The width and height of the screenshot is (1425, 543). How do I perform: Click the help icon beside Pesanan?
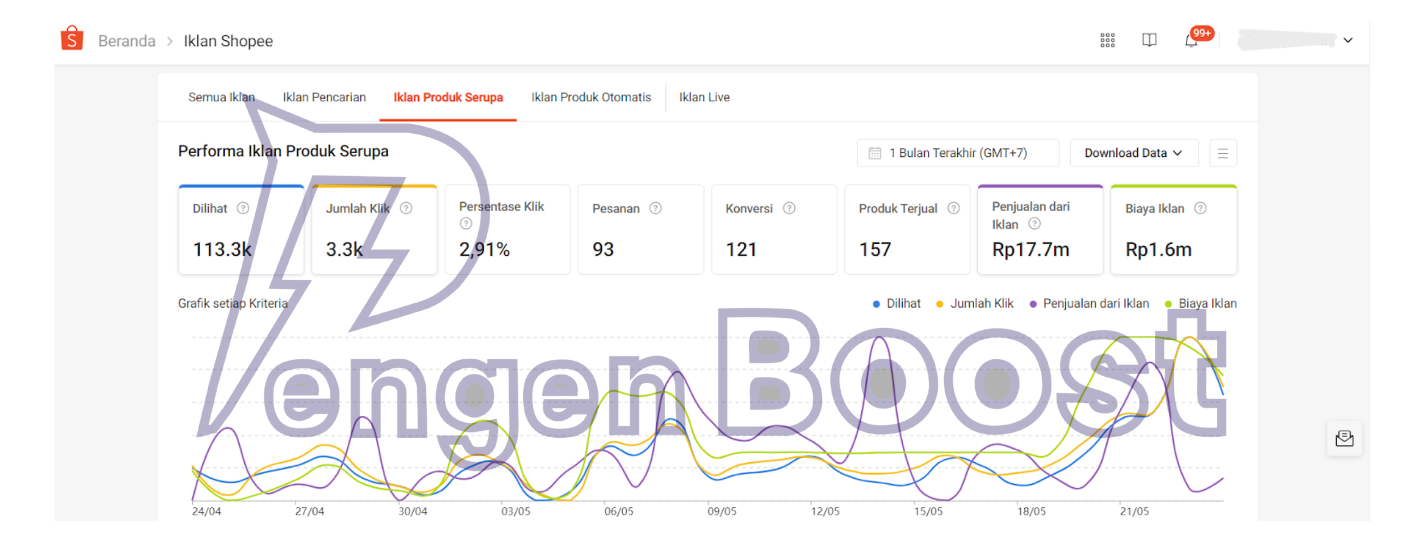coord(655,208)
